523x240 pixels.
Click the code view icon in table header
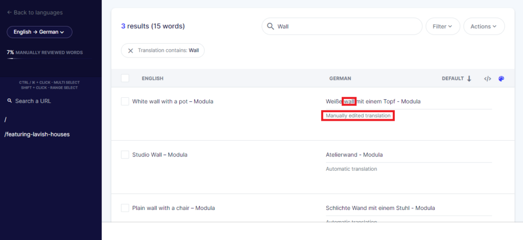(487, 78)
